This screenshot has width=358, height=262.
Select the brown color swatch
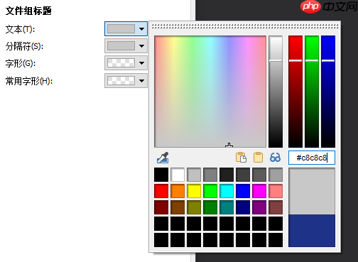(x=178, y=207)
